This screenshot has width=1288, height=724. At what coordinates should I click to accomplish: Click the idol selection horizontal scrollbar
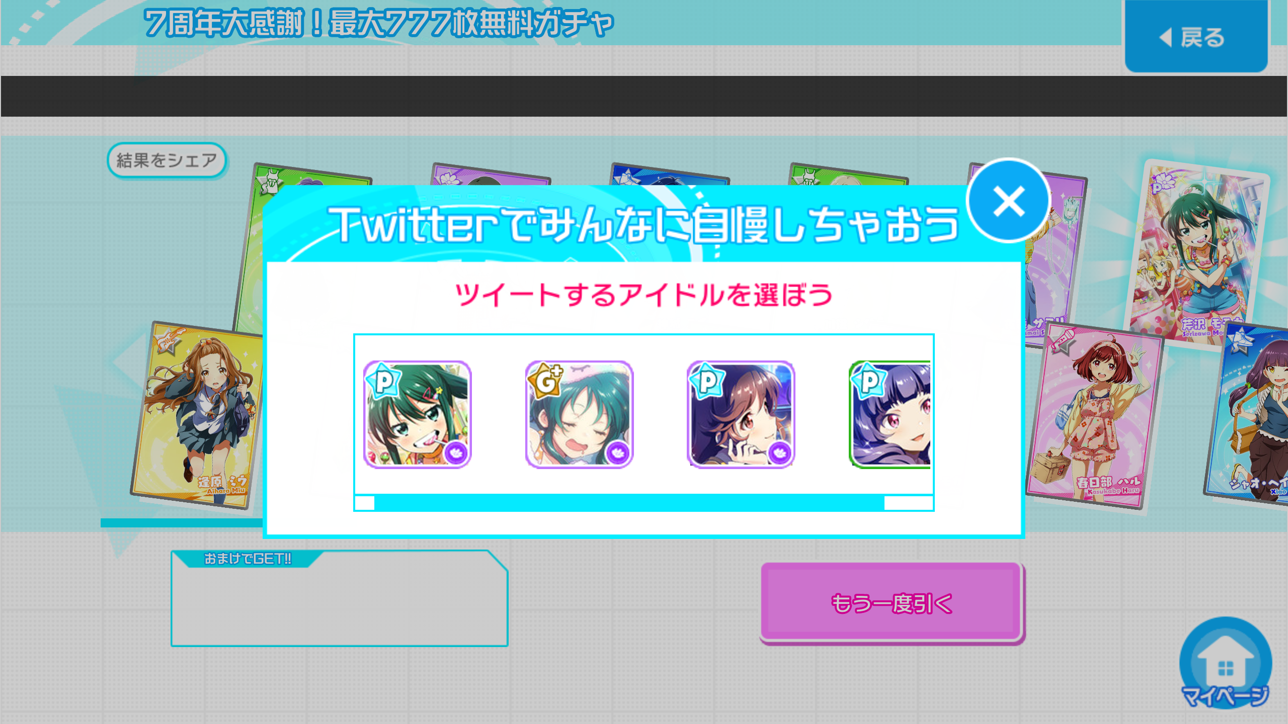[x=629, y=503]
